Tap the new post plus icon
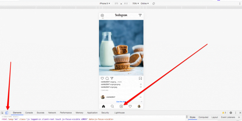This screenshot has height=121, width=242. point(121,106)
